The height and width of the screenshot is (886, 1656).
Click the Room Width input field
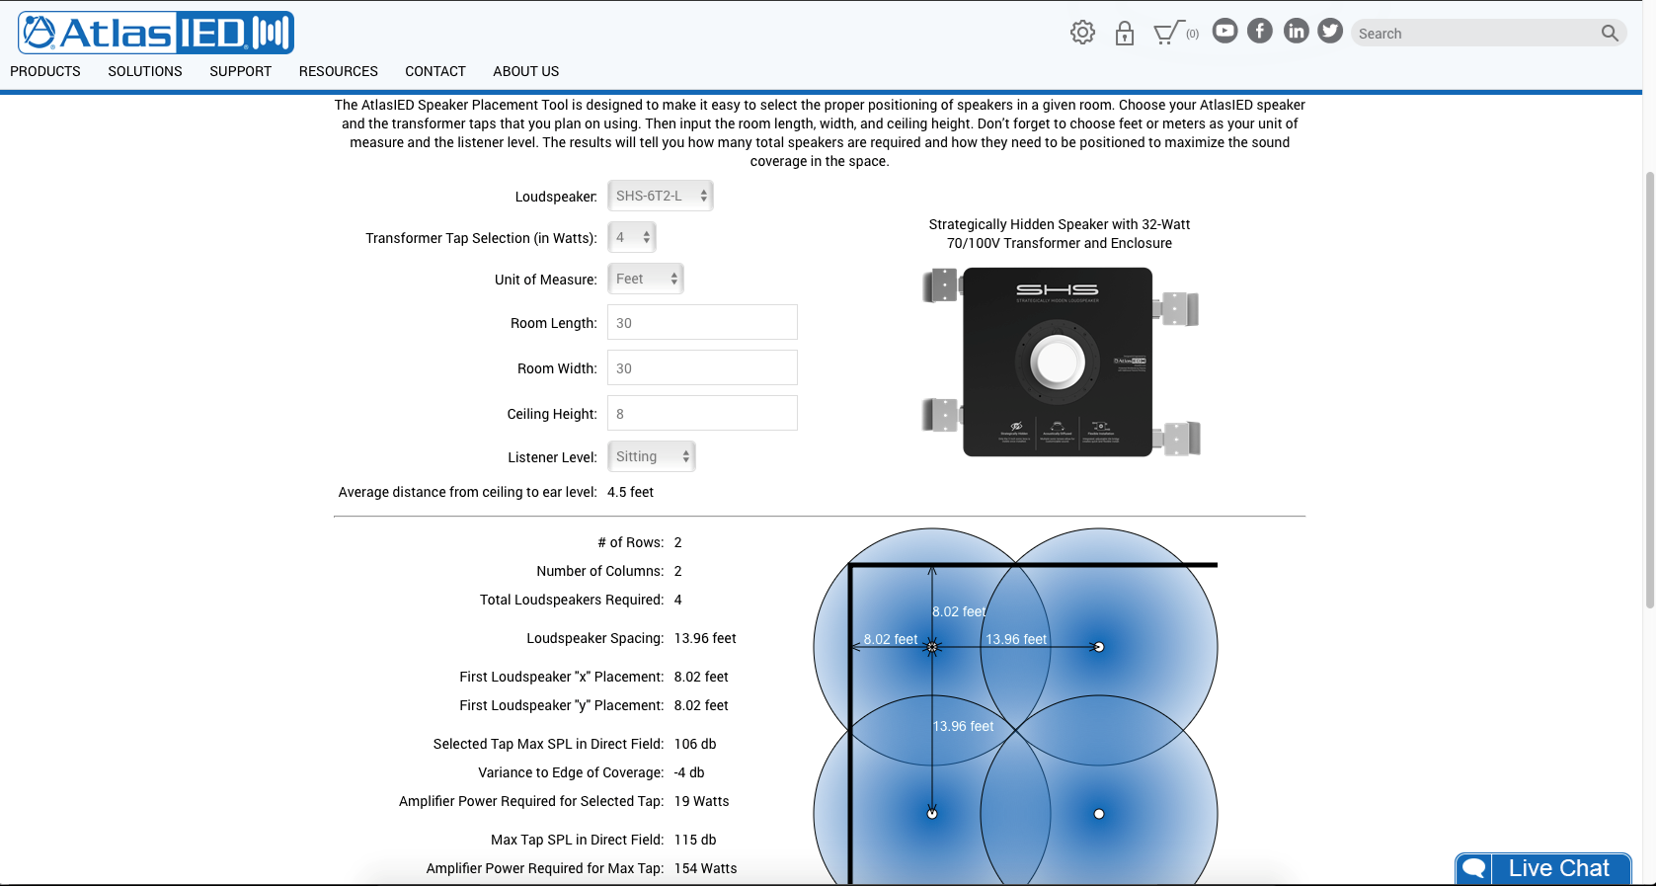702,367
